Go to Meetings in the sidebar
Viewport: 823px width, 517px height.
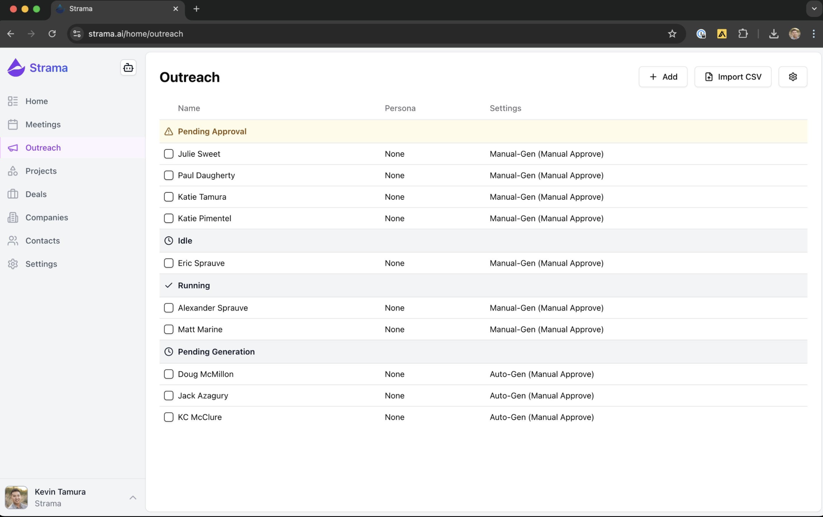pos(43,124)
